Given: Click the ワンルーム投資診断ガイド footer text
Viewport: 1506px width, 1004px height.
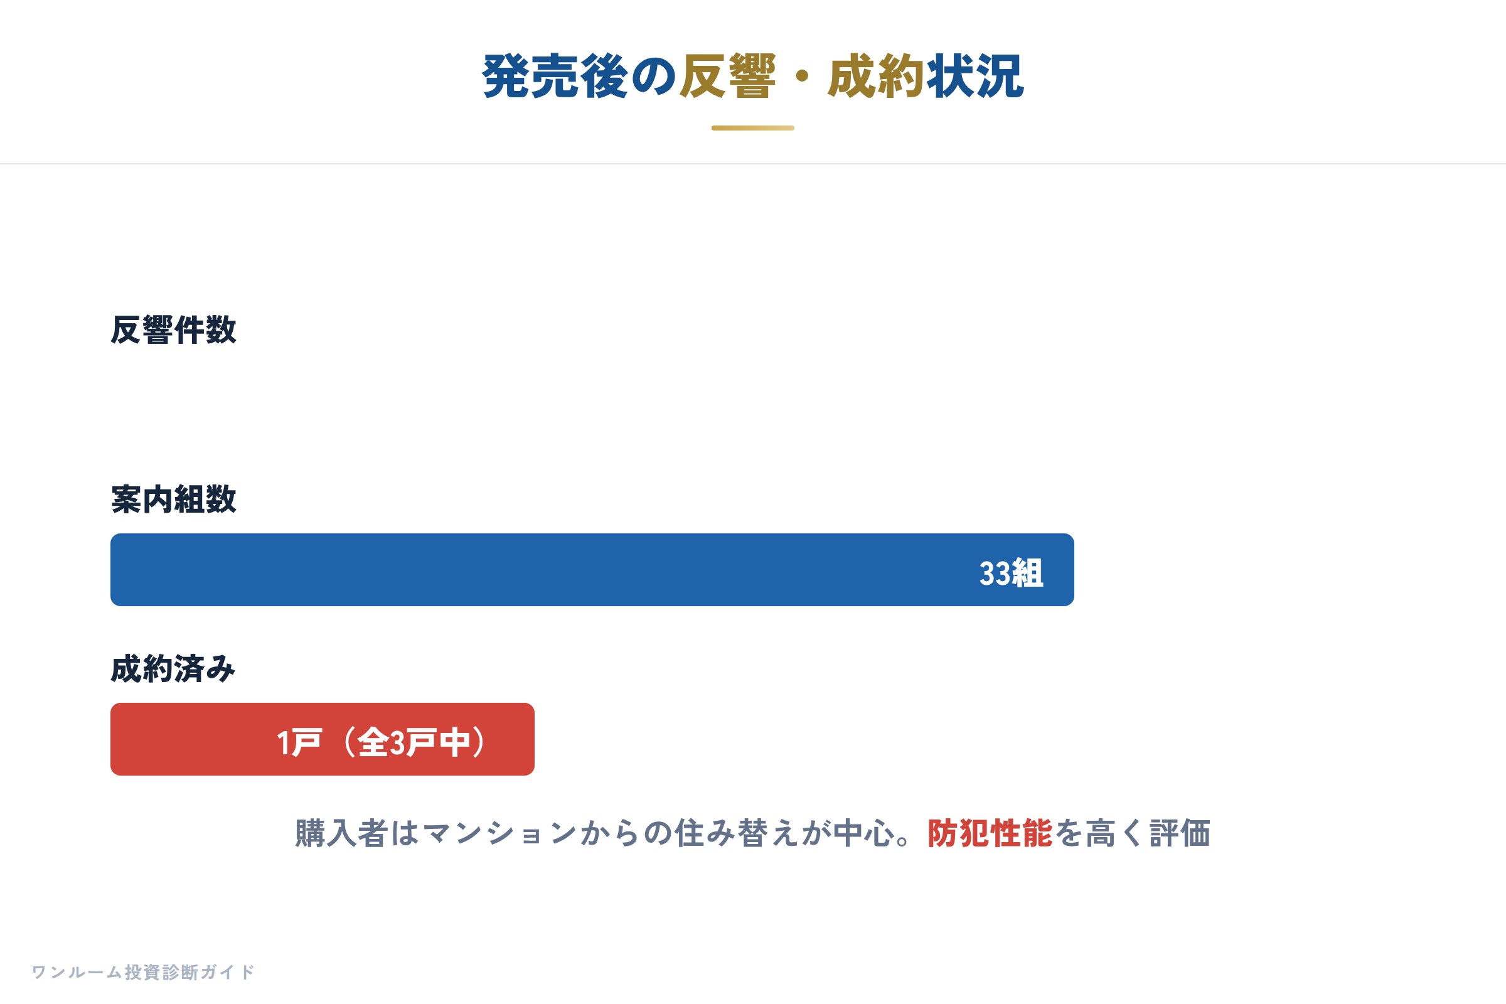Looking at the screenshot, I should [144, 972].
